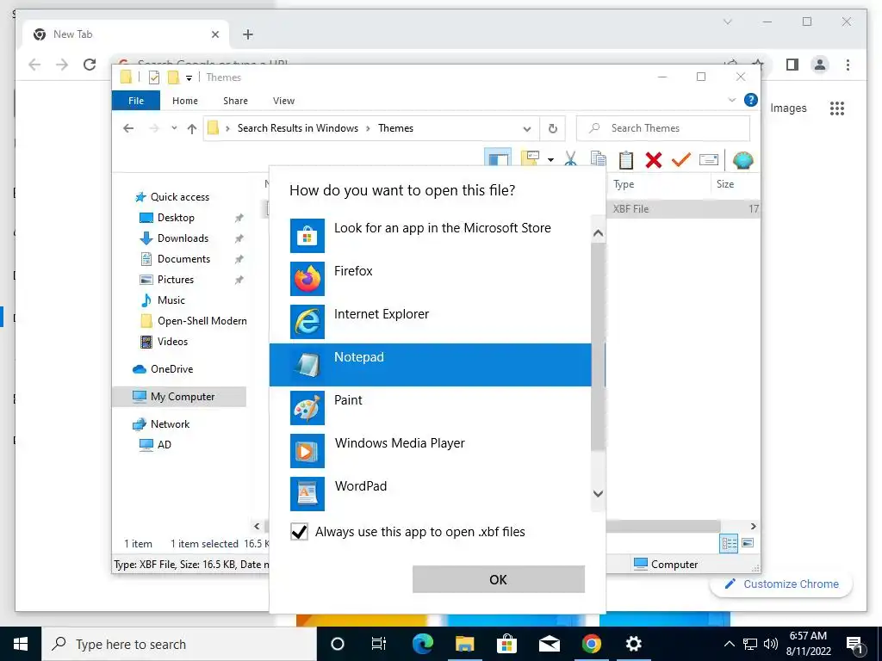Viewport: 882px width, 661px height.
Task: Click OK to confirm app choice
Action: click(x=499, y=579)
